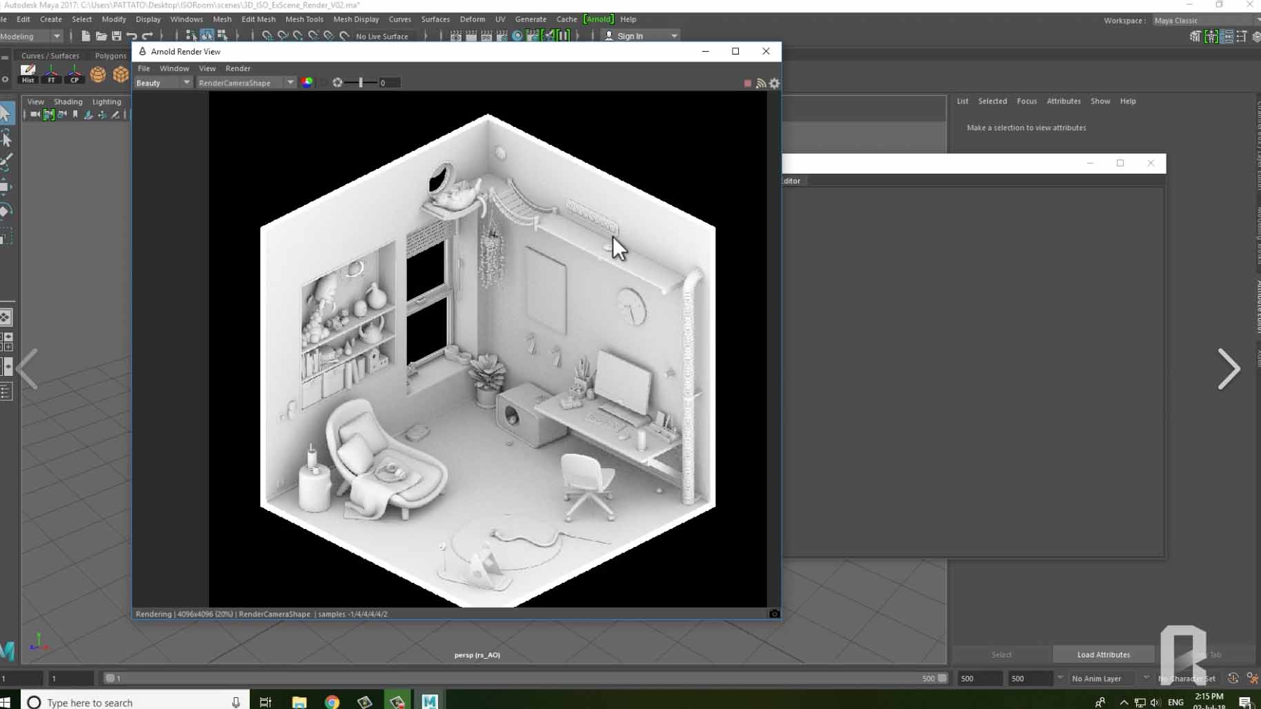Click the polygon cube shelf icon
The height and width of the screenshot is (709, 1261).
121,74
